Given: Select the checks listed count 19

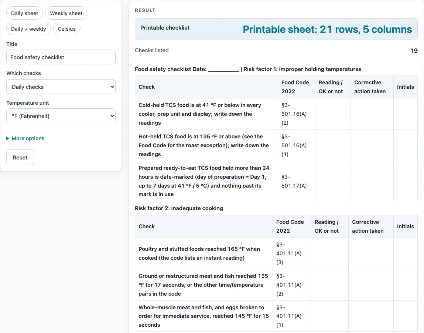Looking at the screenshot, I should tap(414, 51).
